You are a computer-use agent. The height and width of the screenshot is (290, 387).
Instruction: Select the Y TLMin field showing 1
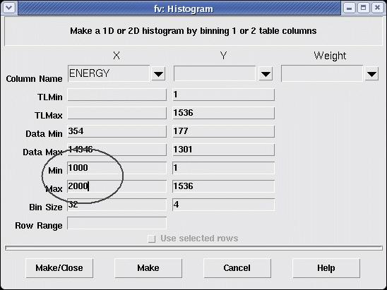[223, 95]
